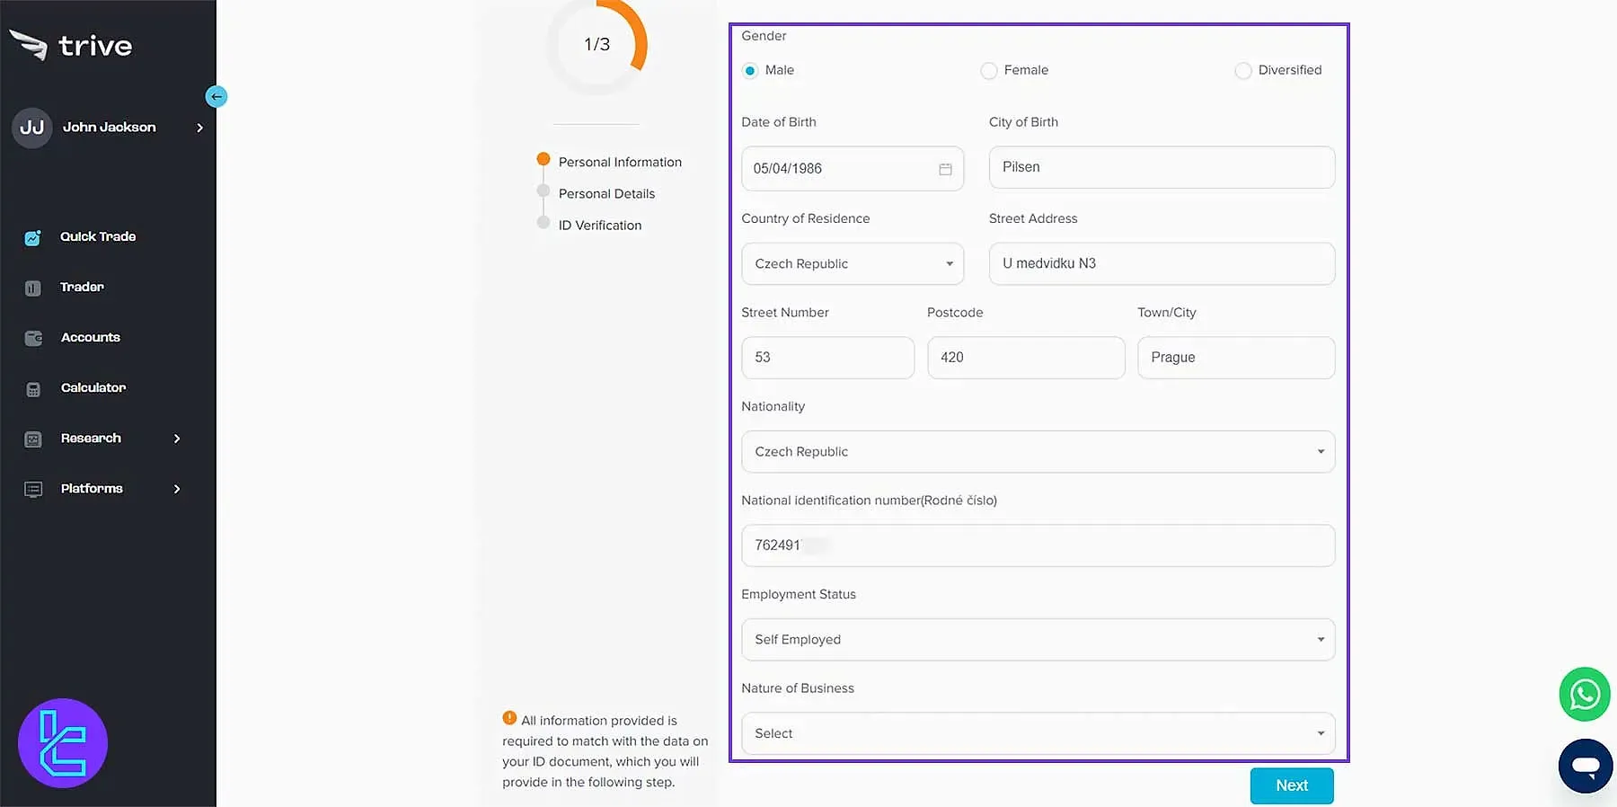
Task: Click the Personal Details step
Action: tap(606, 193)
